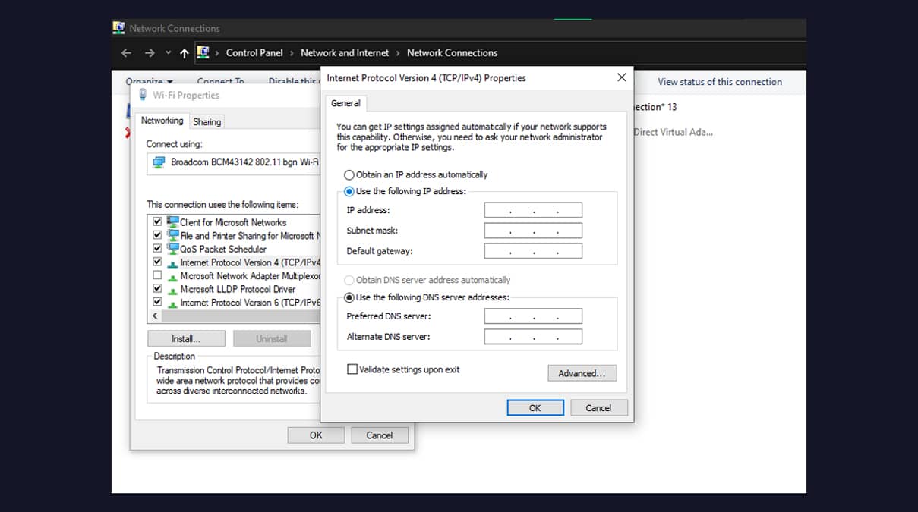Image resolution: width=918 pixels, height=512 pixels.
Task: Open recent locations chevron next to forward arrow
Action: point(167,52)
